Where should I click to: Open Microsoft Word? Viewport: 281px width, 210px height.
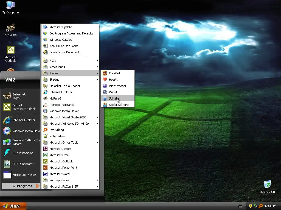pos(70,174)
